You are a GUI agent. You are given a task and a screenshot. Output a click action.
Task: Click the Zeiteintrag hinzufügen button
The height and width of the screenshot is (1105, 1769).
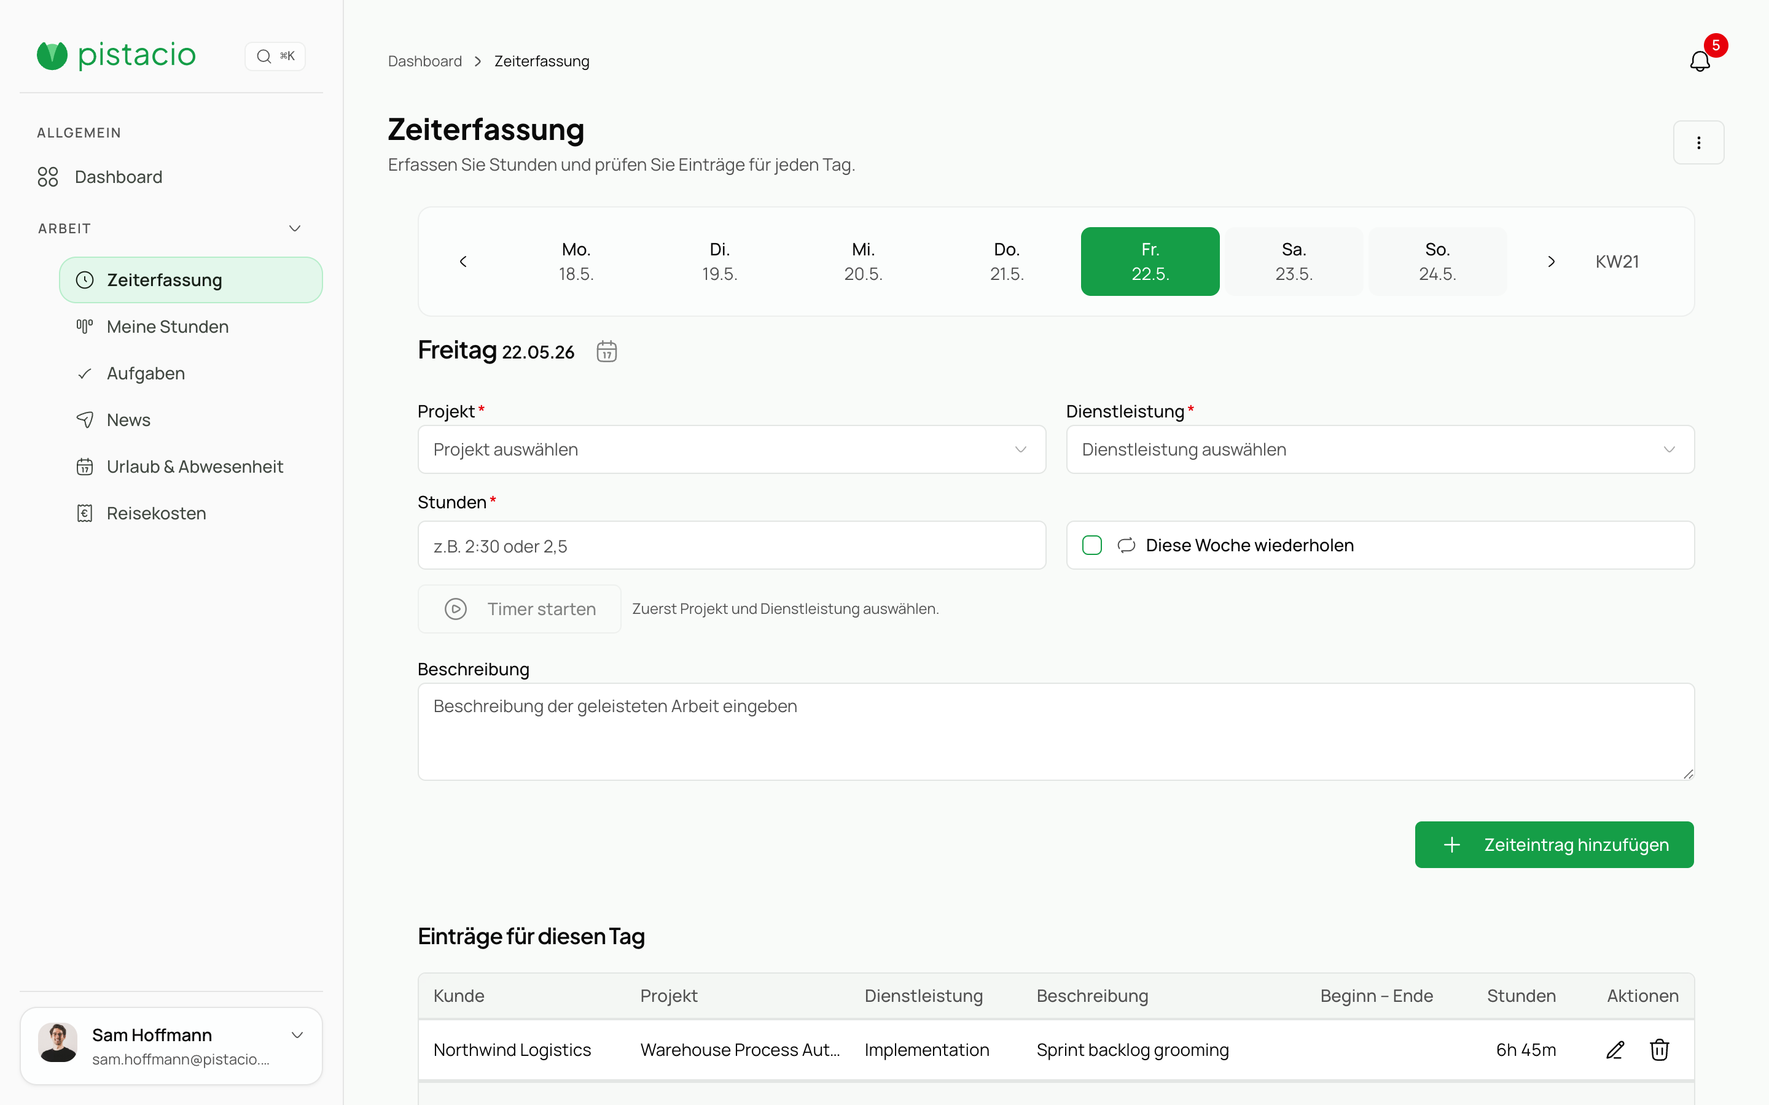pos(1554,845)
